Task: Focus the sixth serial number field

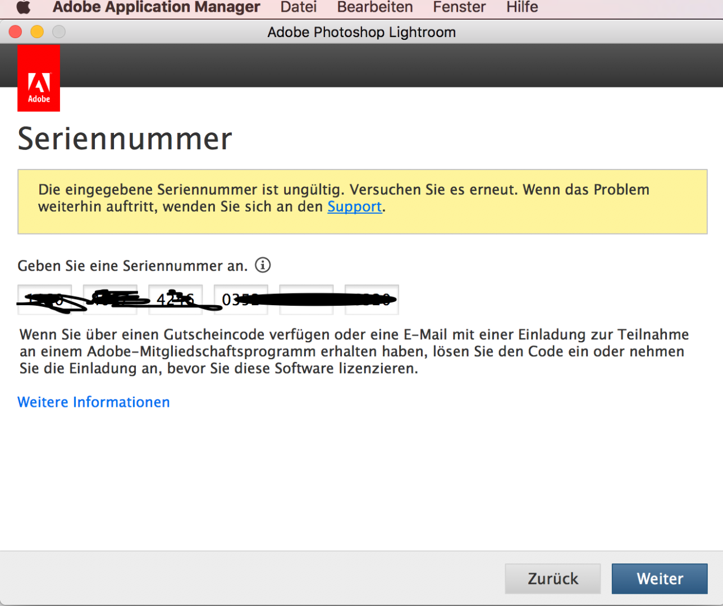Action: tap(372, 300)
